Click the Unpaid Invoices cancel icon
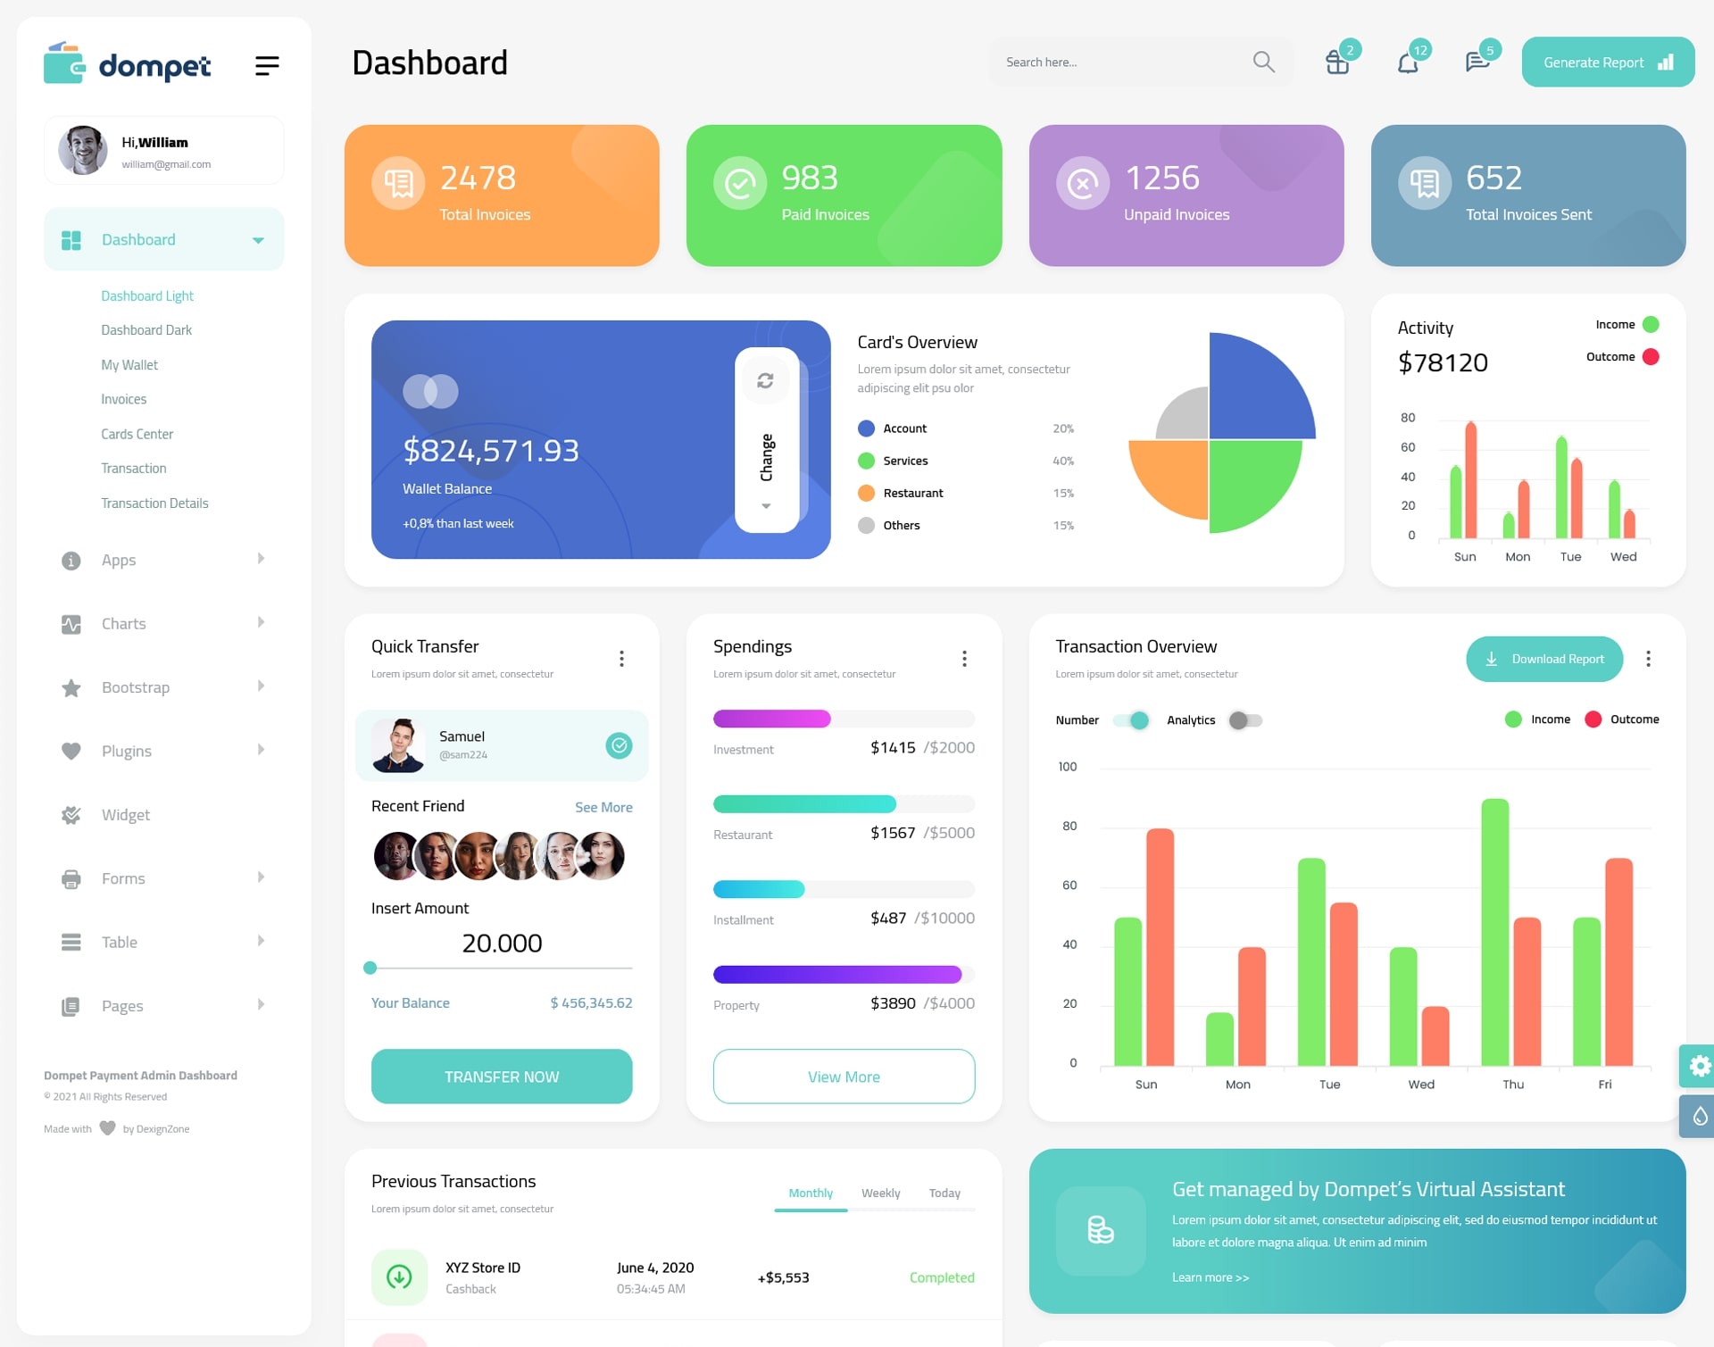The image size is (1714, 1347). [1081, 184]
